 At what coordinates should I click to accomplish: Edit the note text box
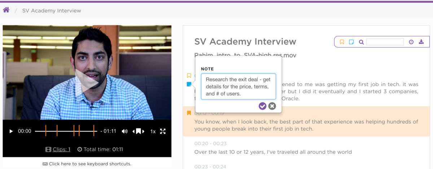coord(239,86)
